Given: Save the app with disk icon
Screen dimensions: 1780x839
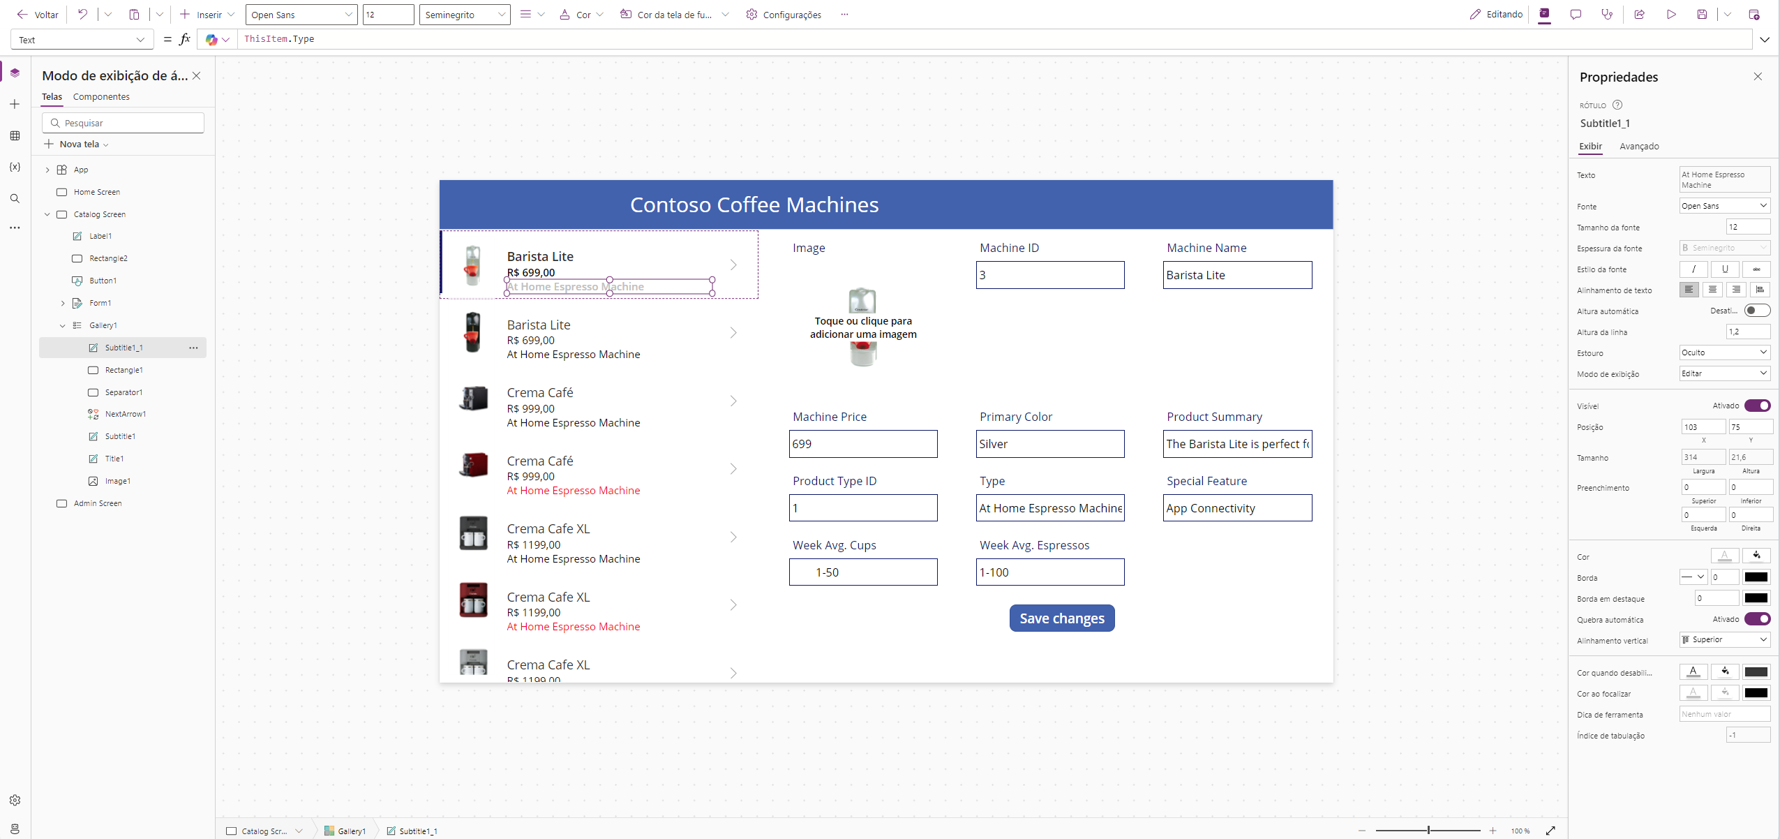Looking at the screenshot, I should (x=1702, y=14).
